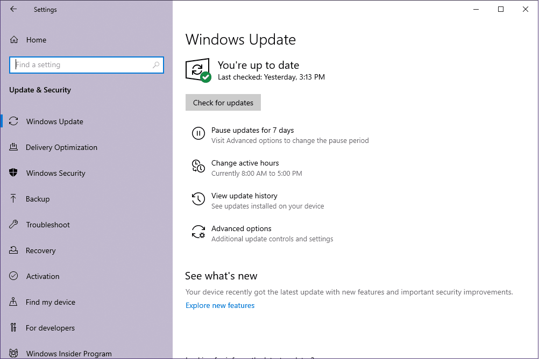Click the up-to-date status icon with green check
The image size is (539, 359).
(x=198, y=70)
